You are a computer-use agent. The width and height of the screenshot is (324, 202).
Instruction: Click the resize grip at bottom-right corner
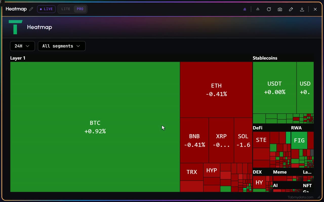(x=319, y=197)
